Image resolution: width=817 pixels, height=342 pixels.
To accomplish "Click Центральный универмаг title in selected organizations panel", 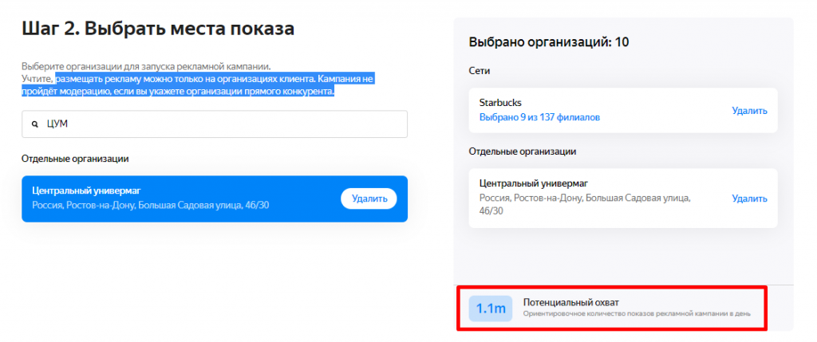I will pos(533,183).
